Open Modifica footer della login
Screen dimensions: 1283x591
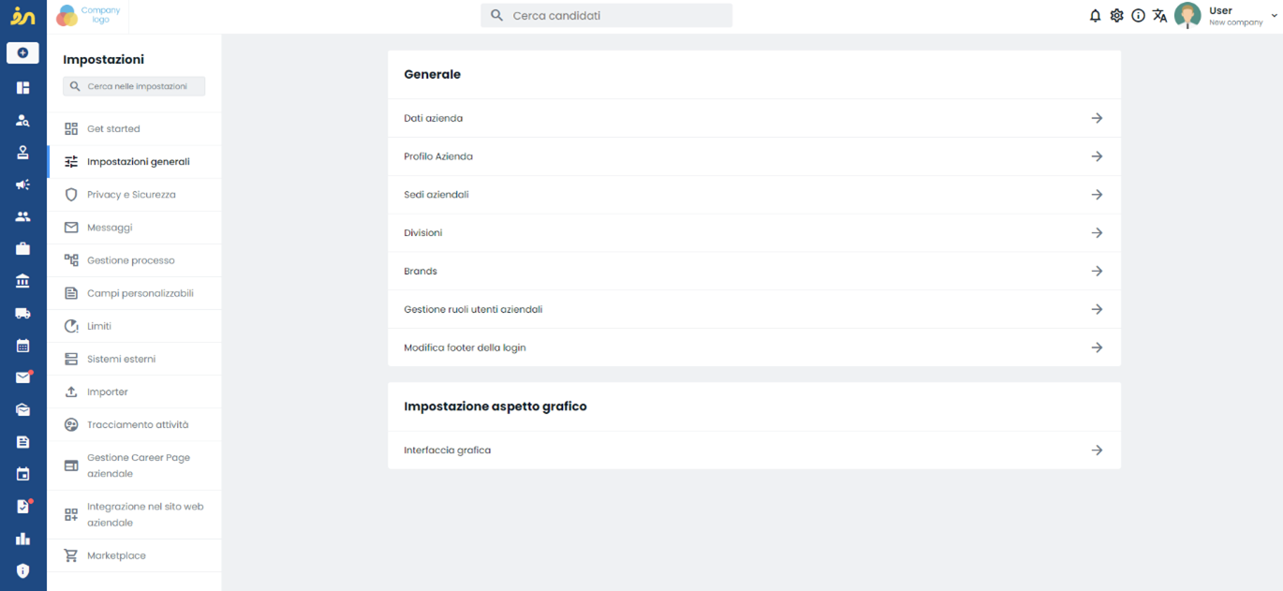point(754,347)
